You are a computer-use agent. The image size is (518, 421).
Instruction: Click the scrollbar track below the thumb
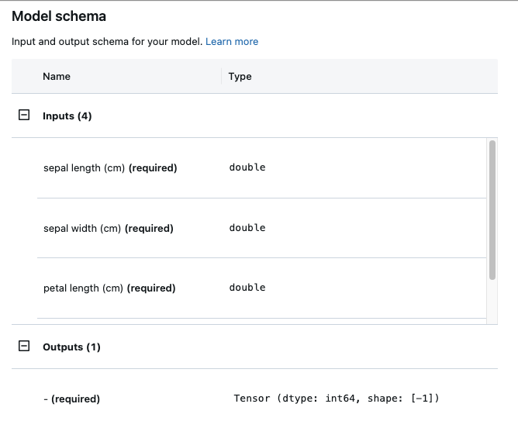(x=492, y=302)
